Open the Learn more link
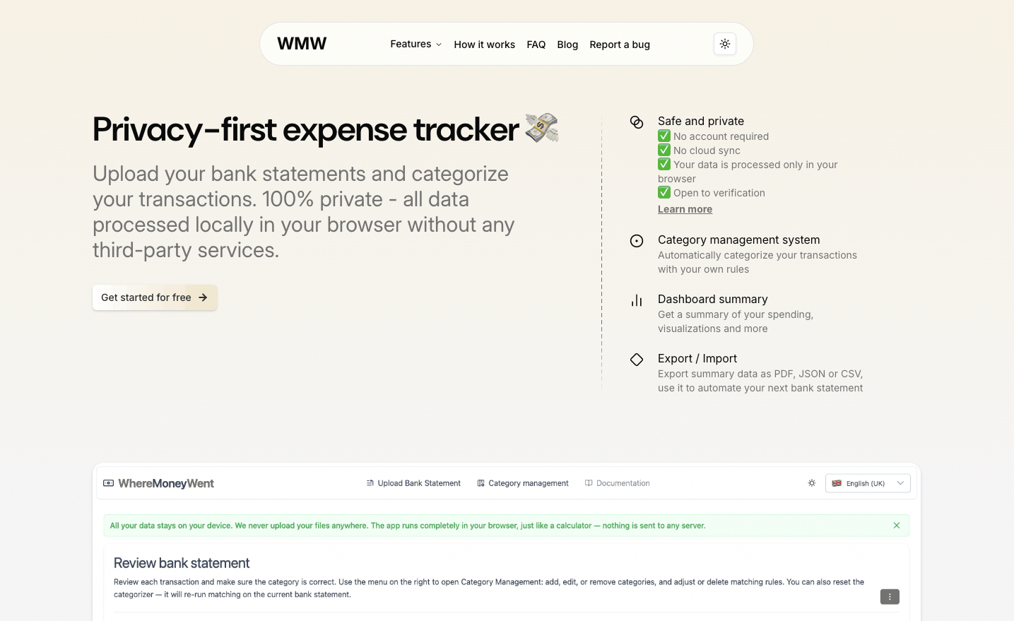This screenshot has width=1014, height=621. (x=685, y=208)
